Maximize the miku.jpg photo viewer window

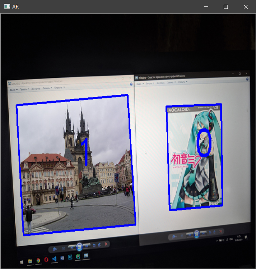pyautogui.click(x=240, y=74)
